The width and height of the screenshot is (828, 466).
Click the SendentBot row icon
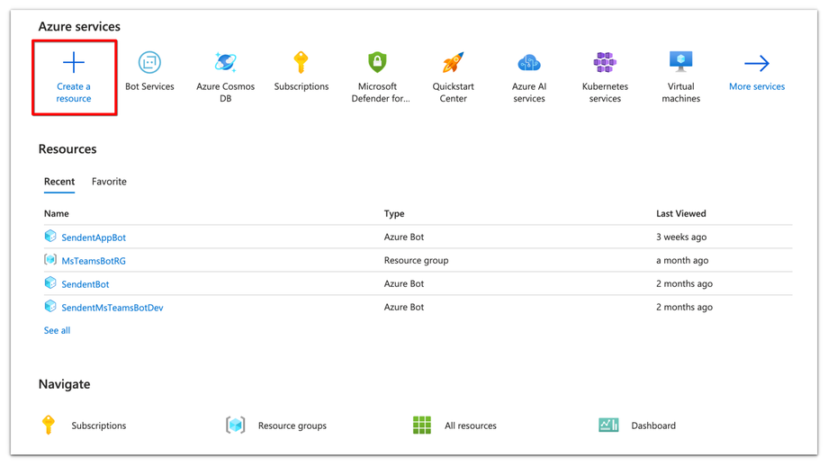50,282
